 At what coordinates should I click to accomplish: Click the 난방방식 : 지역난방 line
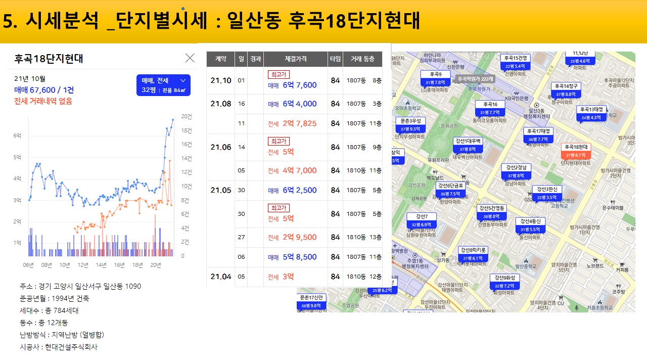[x=62, y=335]
